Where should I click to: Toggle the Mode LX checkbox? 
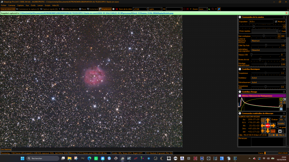[276, 22]
